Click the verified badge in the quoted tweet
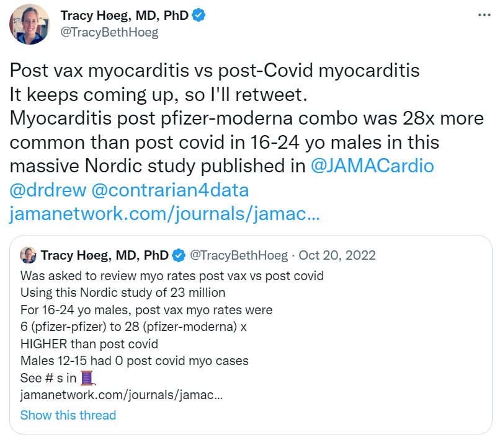Viewport: 500px width, 445px height. point(179,255)
